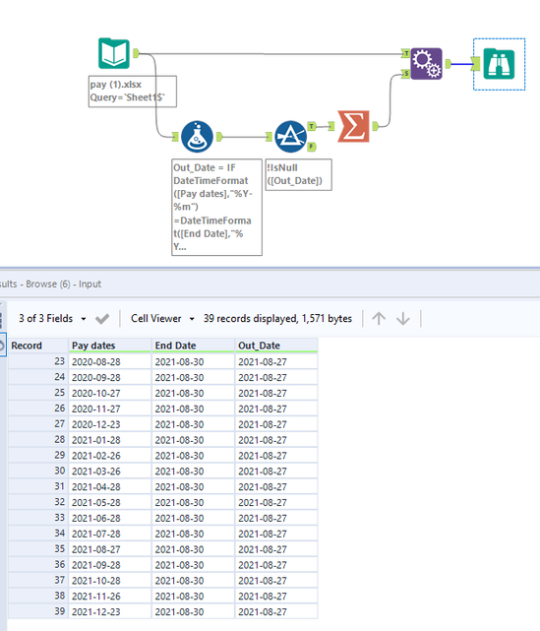This screenshot has height=631, width=540.
Task: Select the Filter tool icon
Action: (291, 137)
